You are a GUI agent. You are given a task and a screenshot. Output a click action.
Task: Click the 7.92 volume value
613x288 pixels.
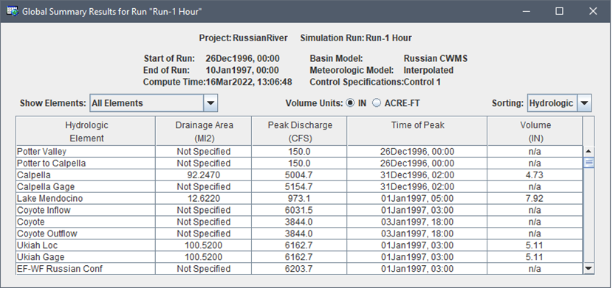pos(535,198)
